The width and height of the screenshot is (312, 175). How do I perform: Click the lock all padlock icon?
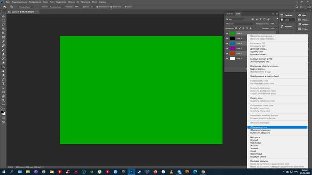[250, 28]
